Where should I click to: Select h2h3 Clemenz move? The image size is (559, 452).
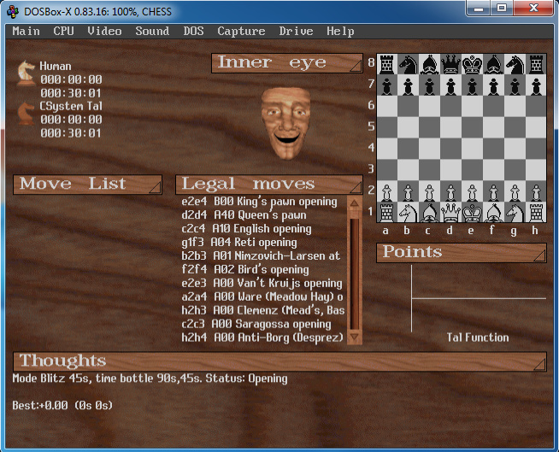[263, 310]
